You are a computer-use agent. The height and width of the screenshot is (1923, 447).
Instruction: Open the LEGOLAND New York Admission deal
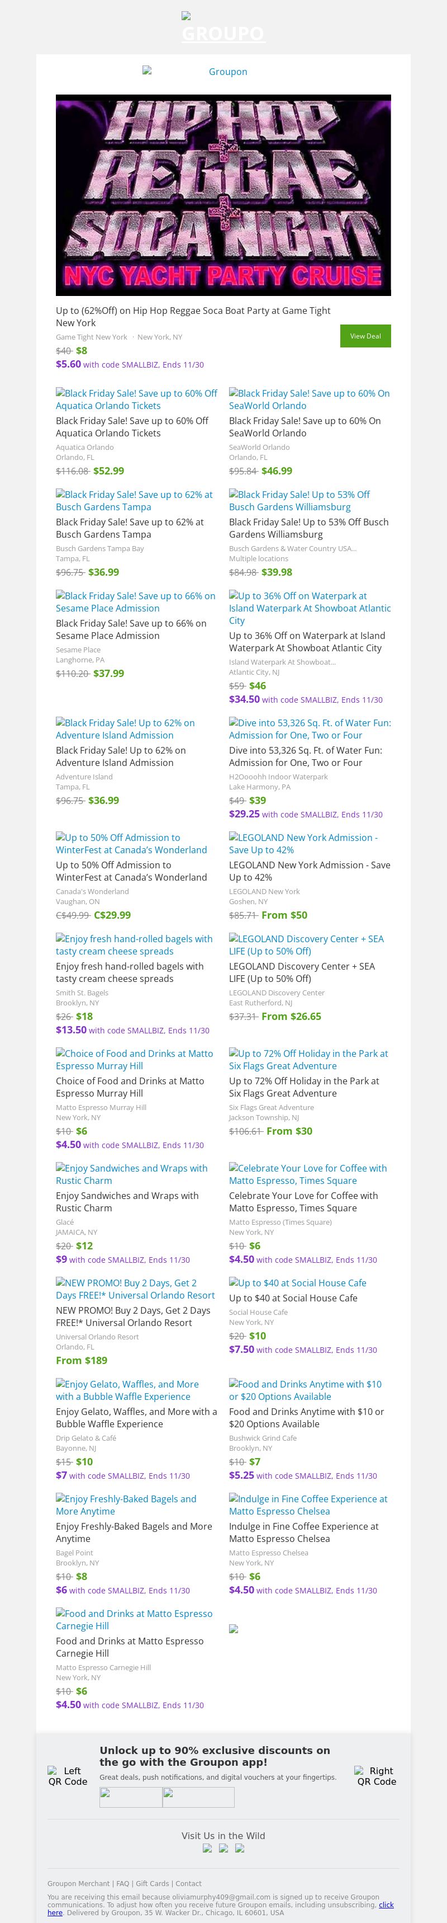303,844
